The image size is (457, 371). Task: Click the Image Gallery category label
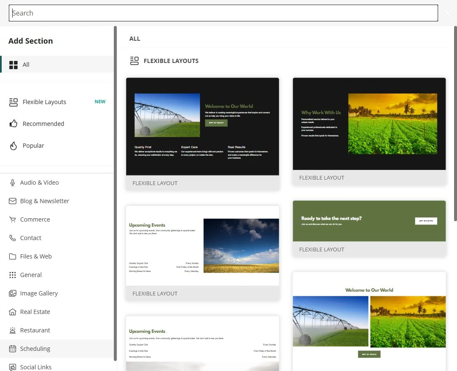pyautogui.click(x=39, y=293)
